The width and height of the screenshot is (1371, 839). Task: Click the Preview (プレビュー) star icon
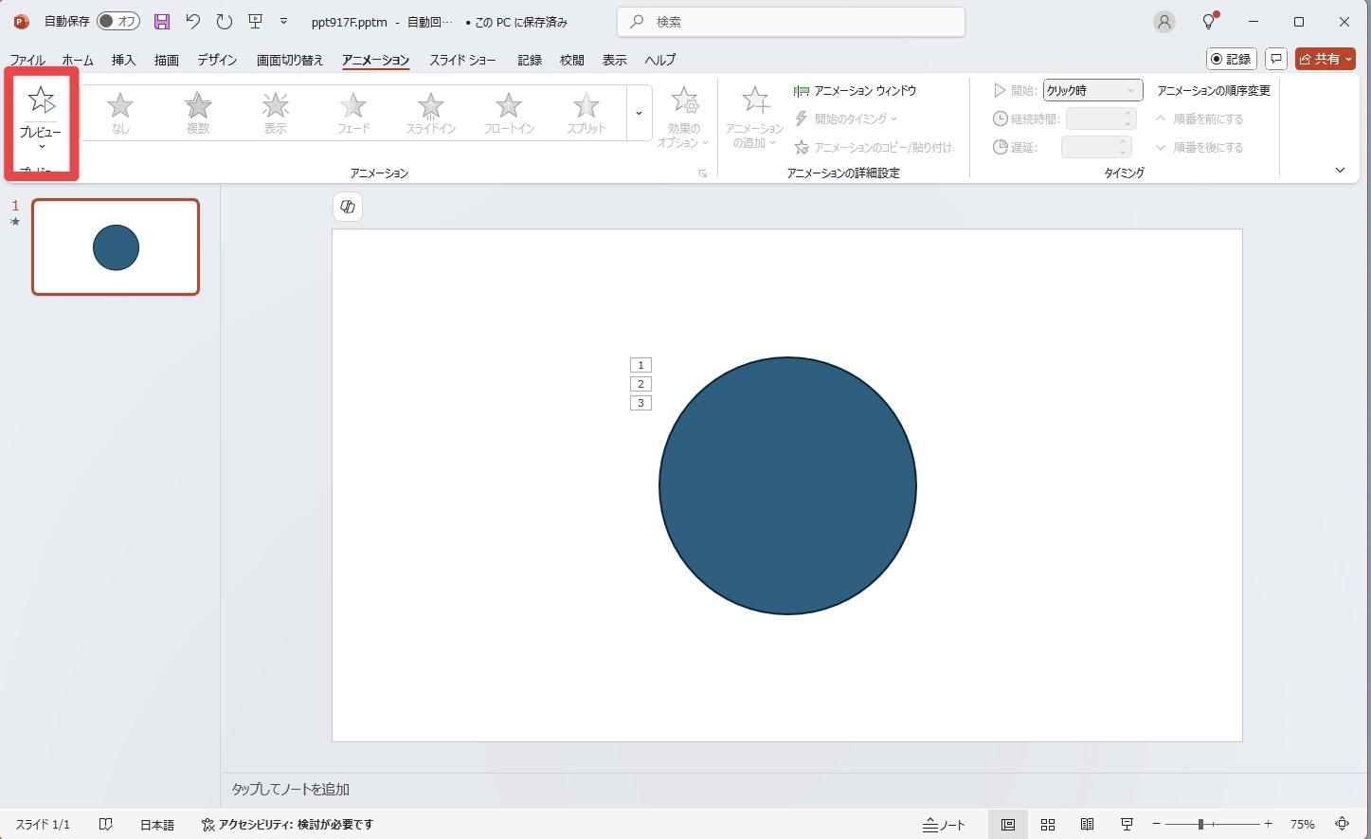coord(42,100)
